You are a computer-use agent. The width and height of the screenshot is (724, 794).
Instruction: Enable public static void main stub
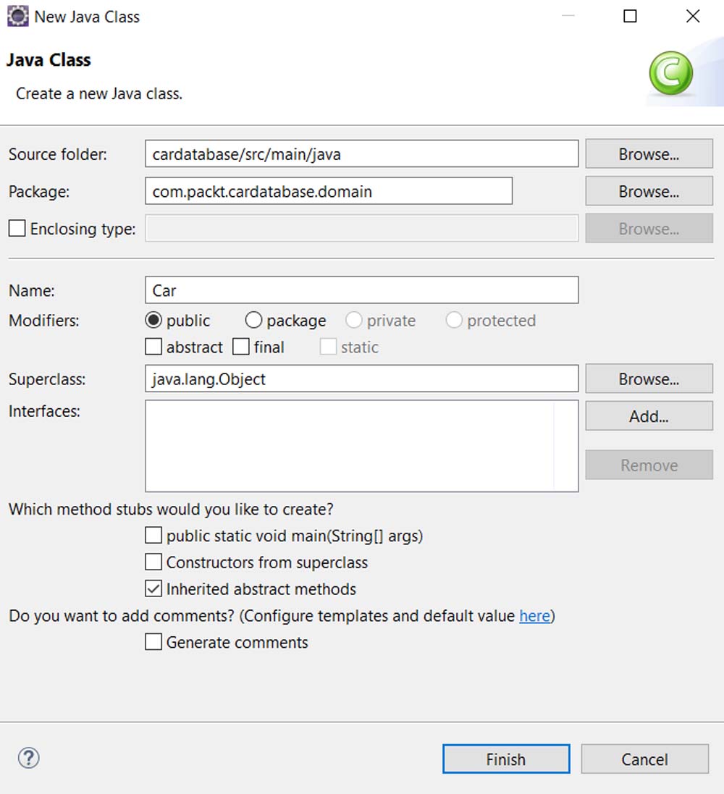[x=153, y=536]
